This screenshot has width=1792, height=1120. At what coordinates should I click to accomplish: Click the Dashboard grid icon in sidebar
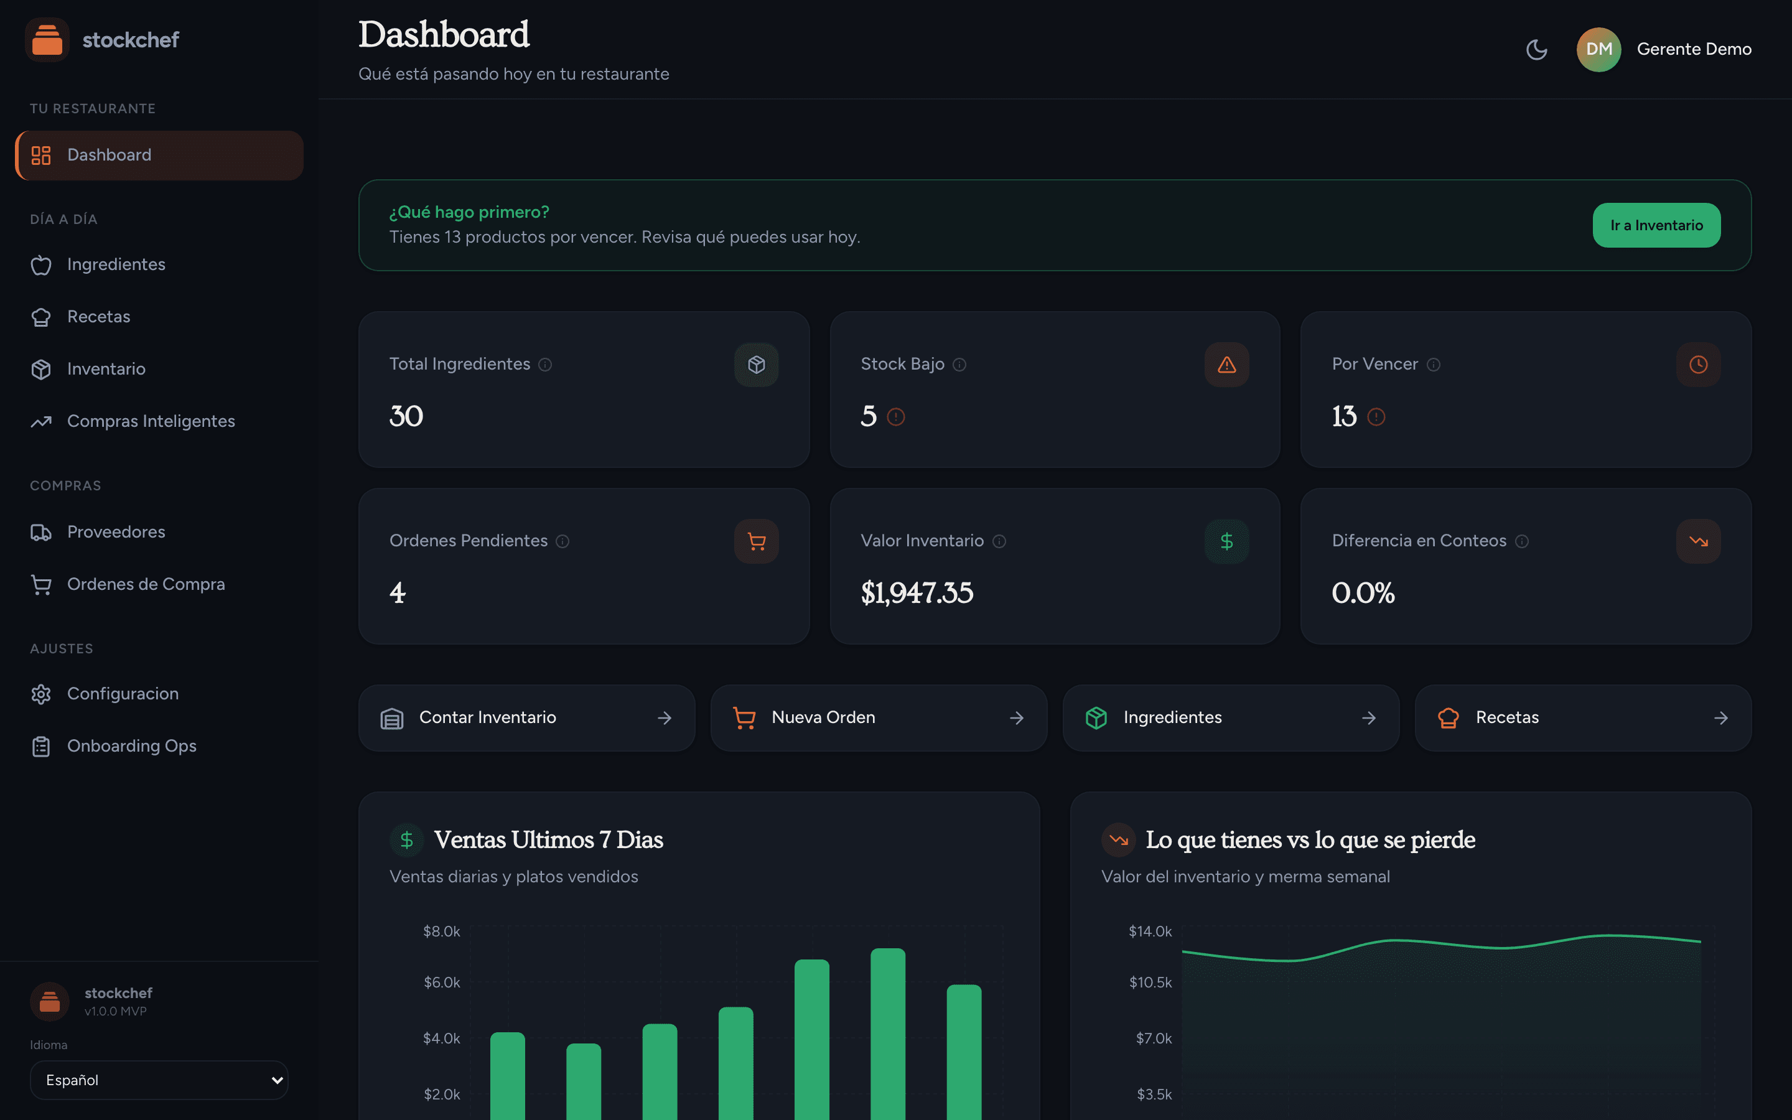pyautogui.click(x=40, y=156)
